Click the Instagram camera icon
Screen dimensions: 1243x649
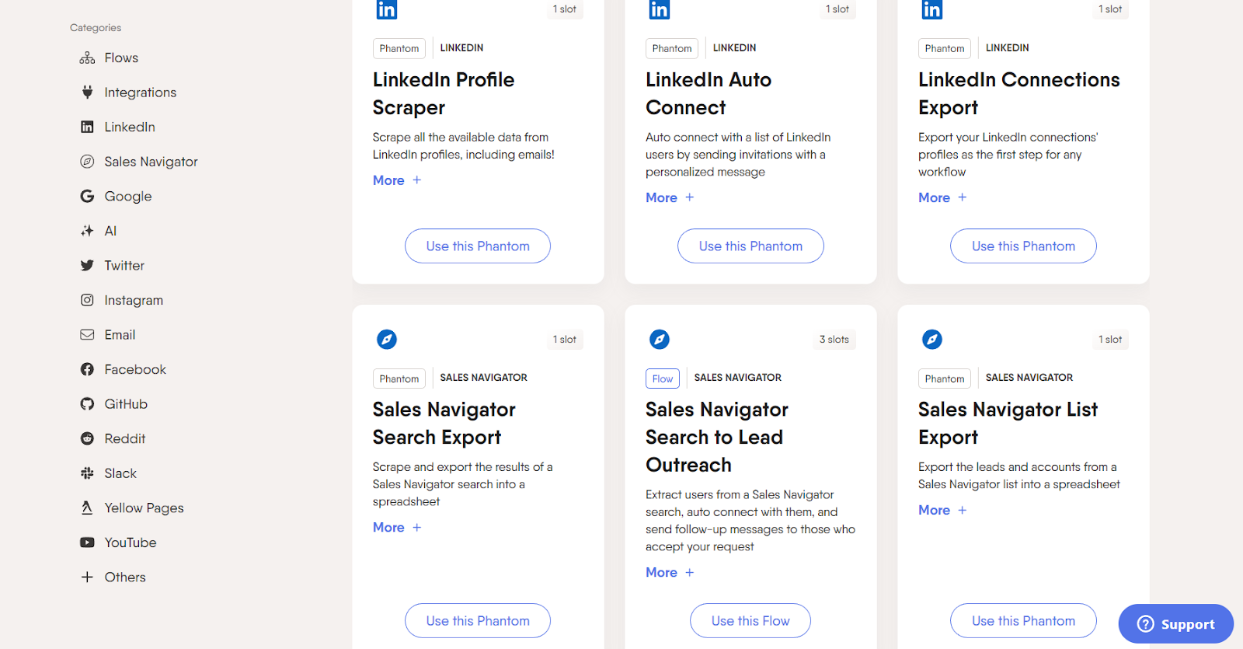click(x=87, y=300)
